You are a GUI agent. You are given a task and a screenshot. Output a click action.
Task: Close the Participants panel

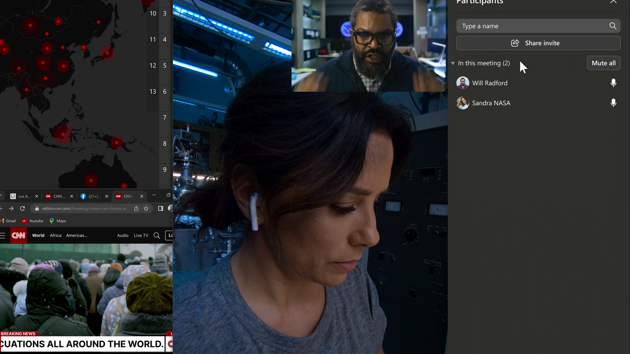pos(613,2)
